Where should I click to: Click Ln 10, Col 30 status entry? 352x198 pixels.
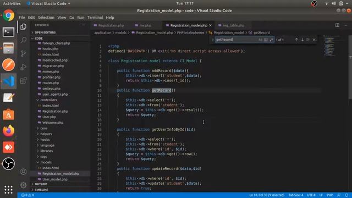point(267,195)
